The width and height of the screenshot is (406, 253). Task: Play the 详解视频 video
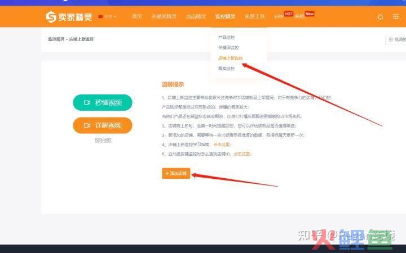[103, 125]
